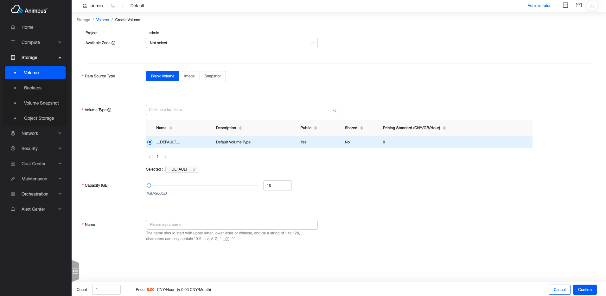The width and height of the screenshot is (606, 296).
Task: Click the mail envelope icon in header
Action: [578, 5]
